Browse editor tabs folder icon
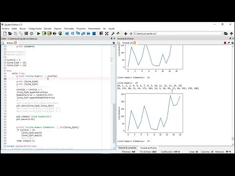This screenshot has width=235, height=176. point(2,43)
